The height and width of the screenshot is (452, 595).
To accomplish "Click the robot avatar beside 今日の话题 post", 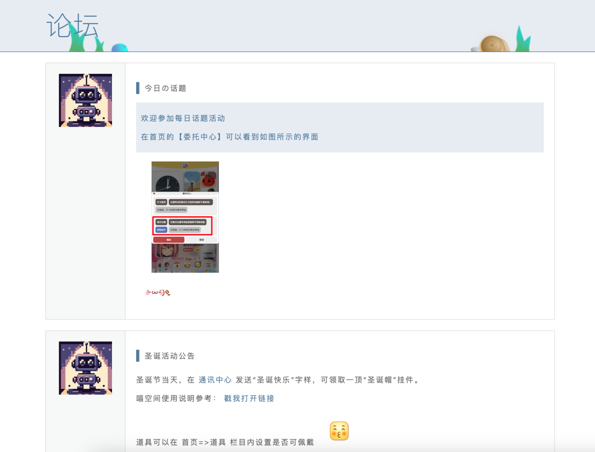I will tap(86, 100).
